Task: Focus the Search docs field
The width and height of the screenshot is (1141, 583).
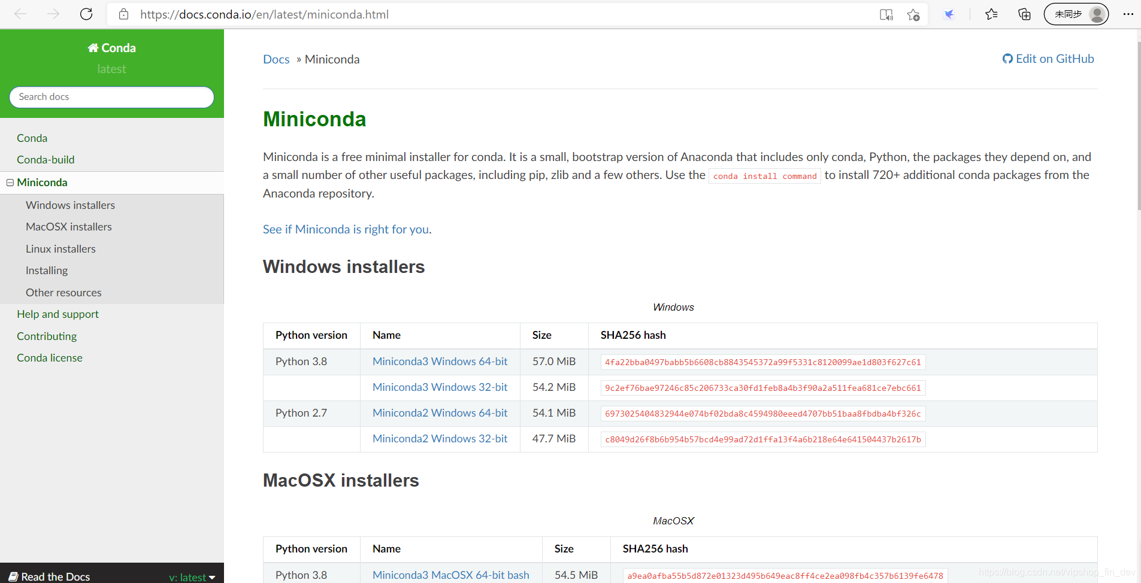Action: click(111, 97)
